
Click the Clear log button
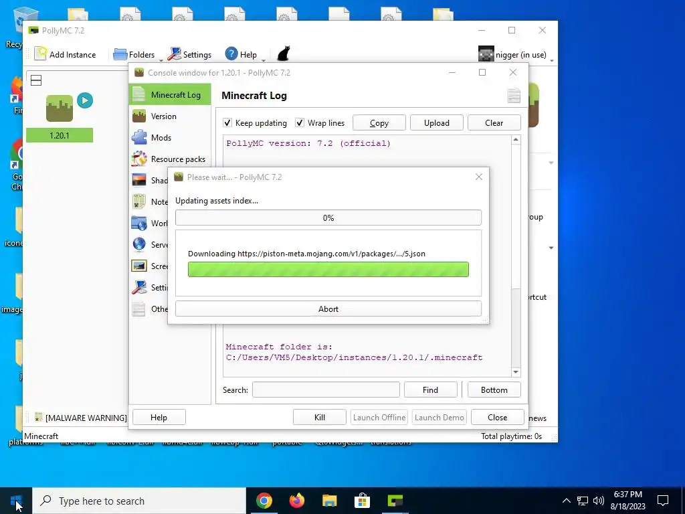click(494, 123)
